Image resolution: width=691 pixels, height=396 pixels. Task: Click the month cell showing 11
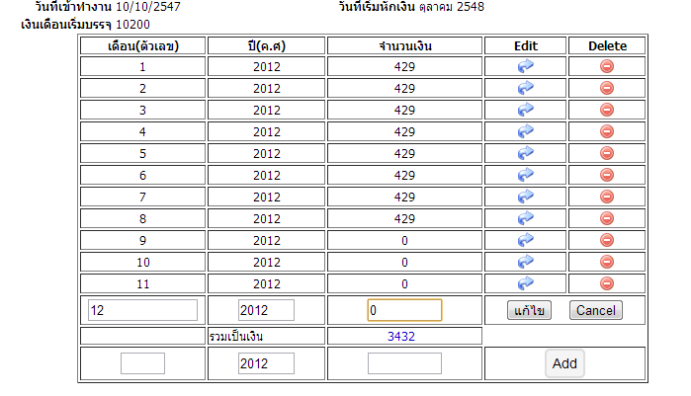pos(142,283)
